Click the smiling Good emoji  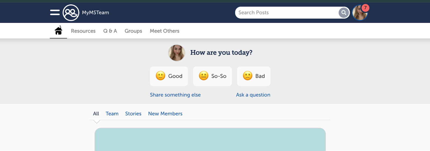pyautogui.click(x=160, y=76)
